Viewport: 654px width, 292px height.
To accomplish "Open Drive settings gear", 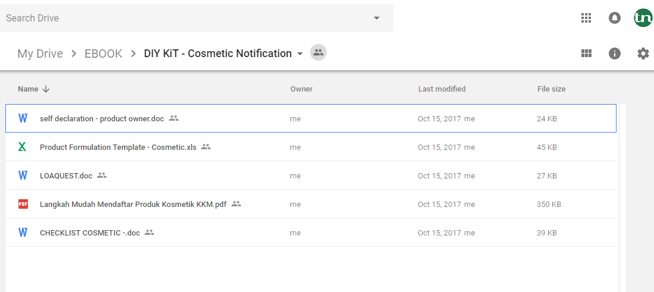I will [x=643, y=54].
